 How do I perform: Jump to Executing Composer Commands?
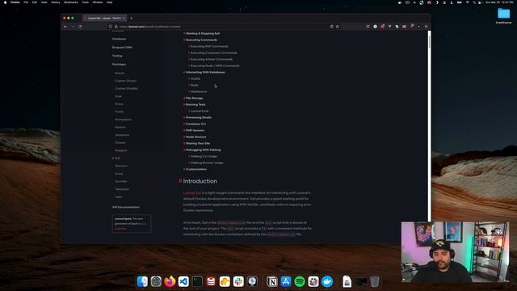[x=213, y=53]
